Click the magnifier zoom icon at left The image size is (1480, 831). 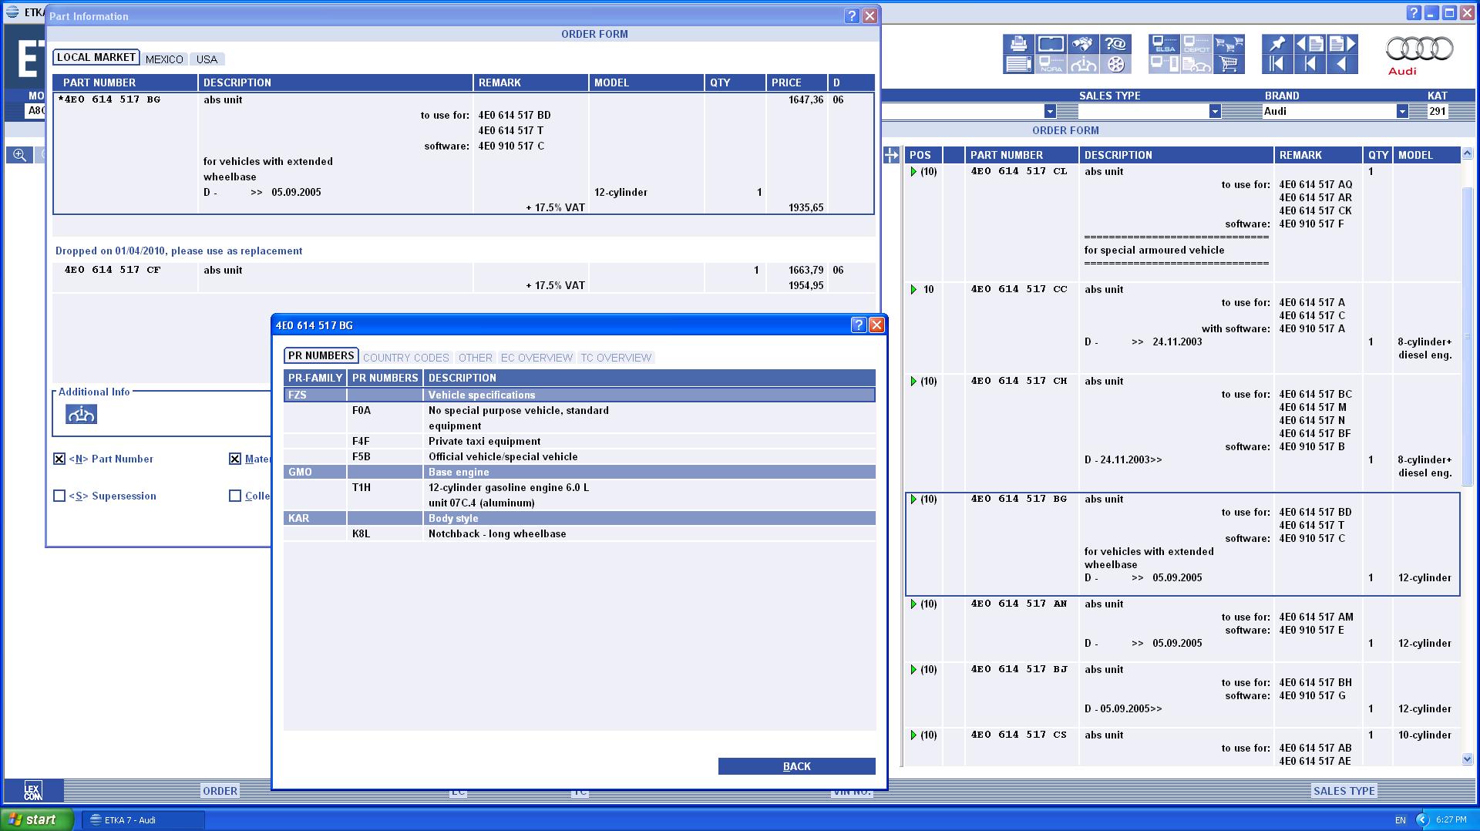(x=19, y=155)
